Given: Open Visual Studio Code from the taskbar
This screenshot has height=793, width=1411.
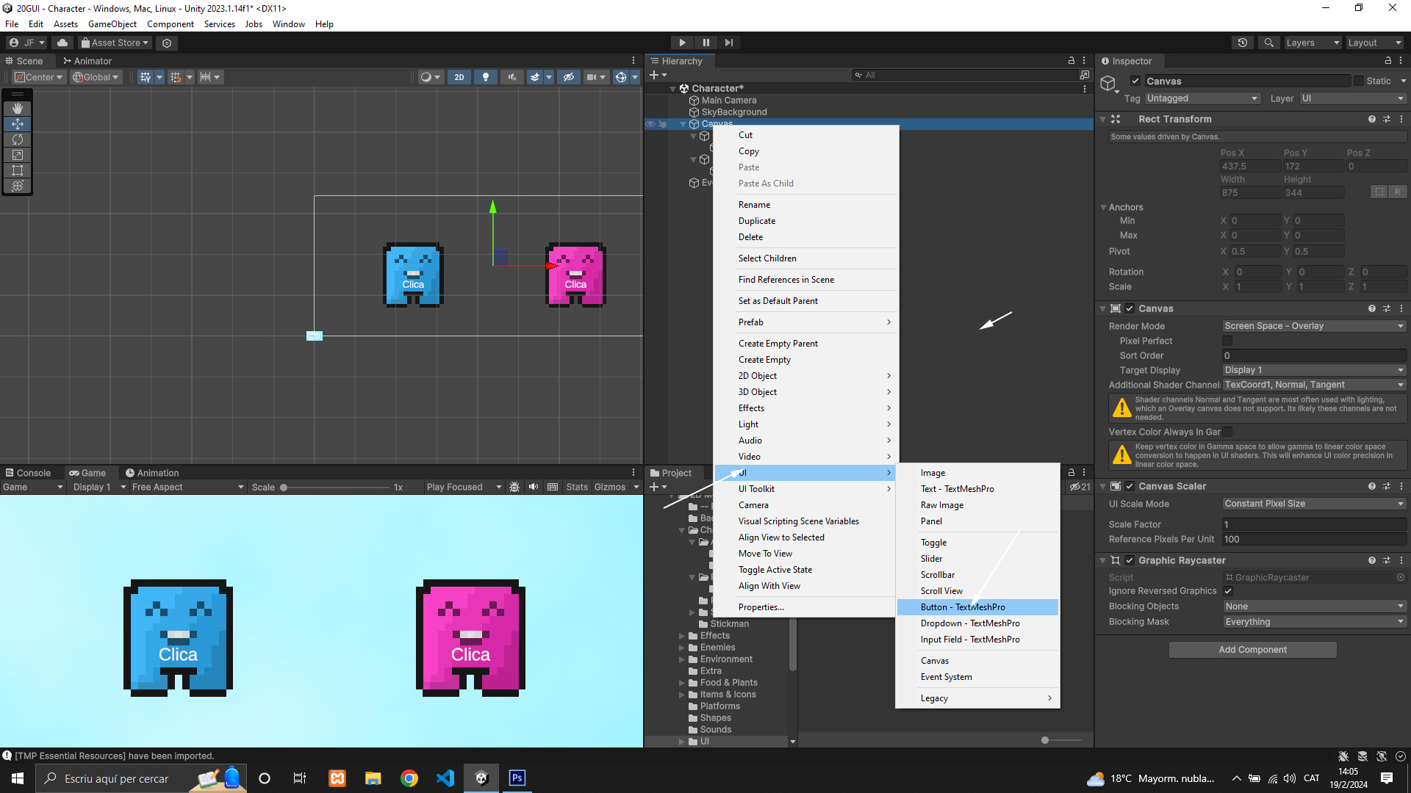Looking at the screenshot, I should (x=445, y=778).
